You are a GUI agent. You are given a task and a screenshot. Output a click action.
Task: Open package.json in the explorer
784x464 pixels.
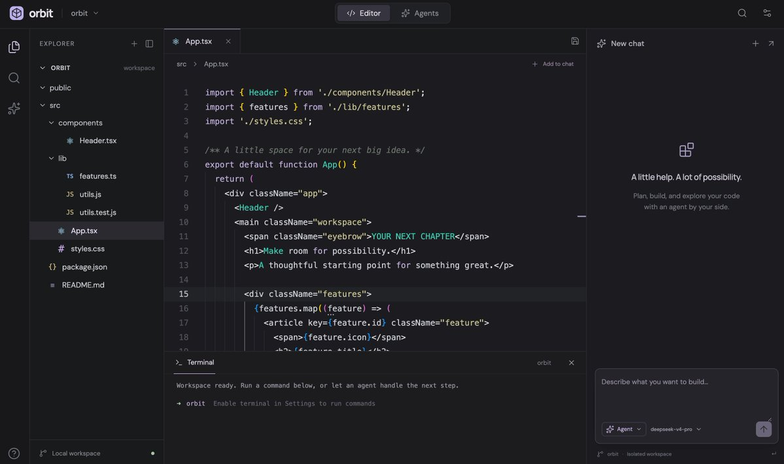97,267
